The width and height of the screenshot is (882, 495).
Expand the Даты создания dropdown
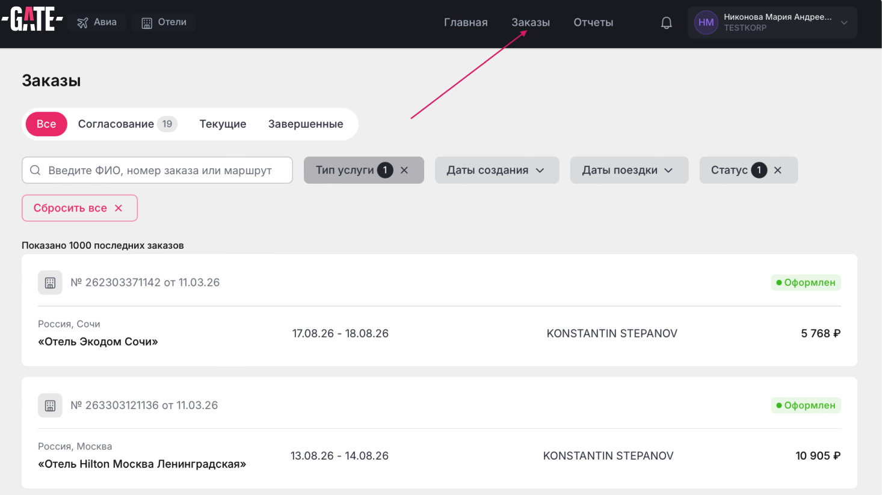click(496, 171)
